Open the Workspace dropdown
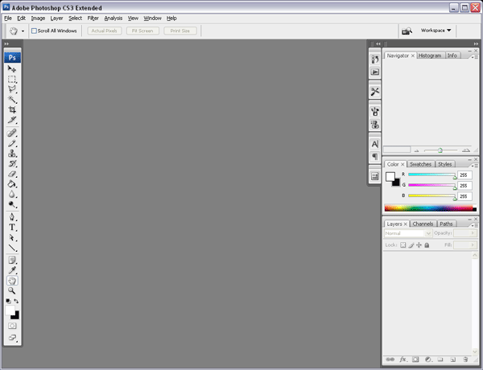This screenshot has width=483, height=370. 436,31
